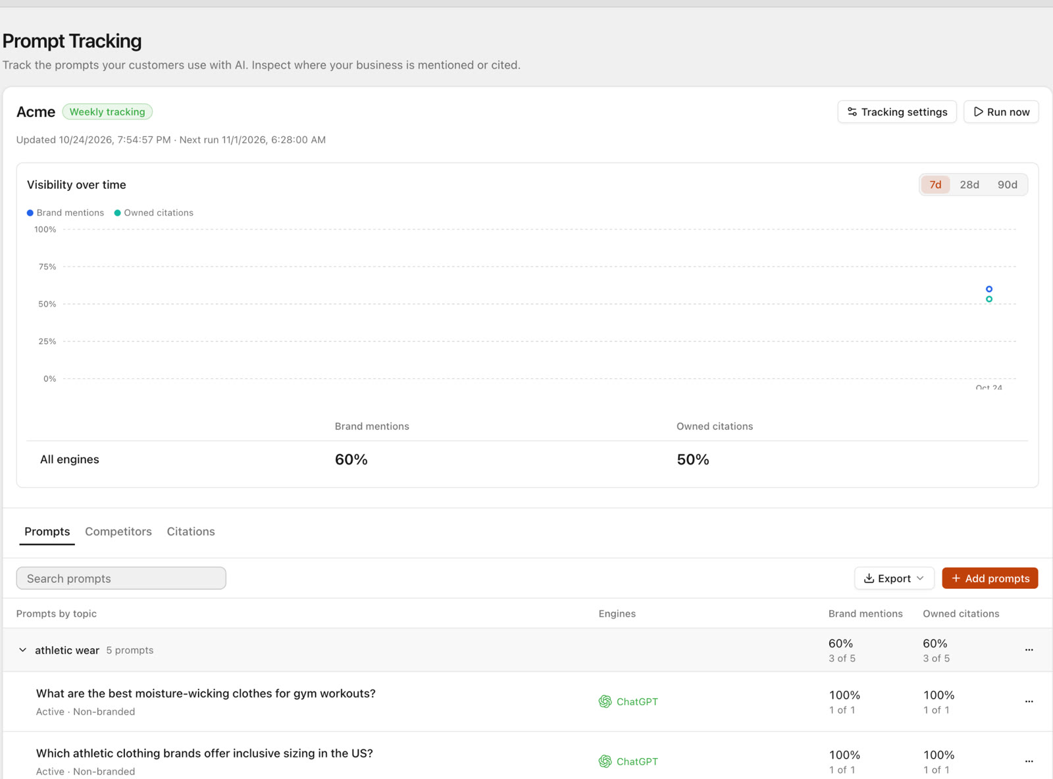
Task: Open more options for athletic wear topic
Action: coord(1029,650)
